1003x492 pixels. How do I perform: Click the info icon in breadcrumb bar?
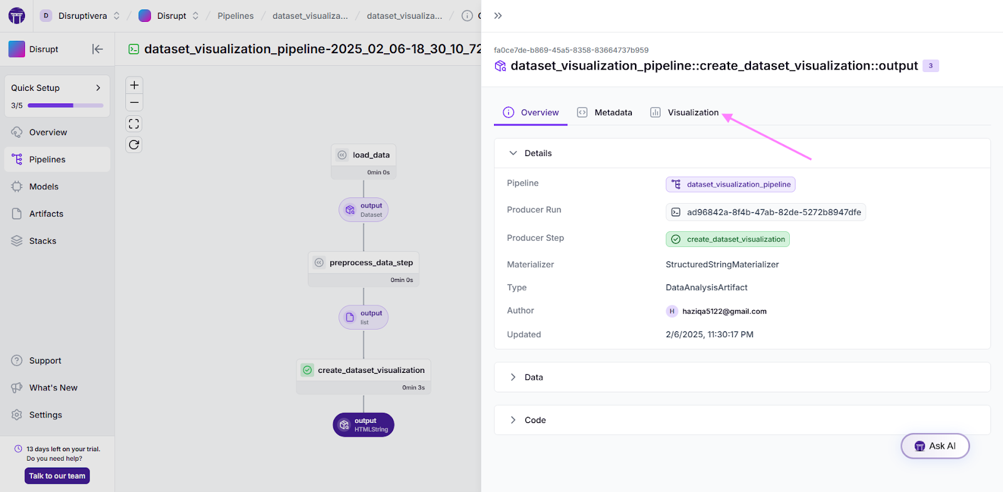[x=467, y=16]
